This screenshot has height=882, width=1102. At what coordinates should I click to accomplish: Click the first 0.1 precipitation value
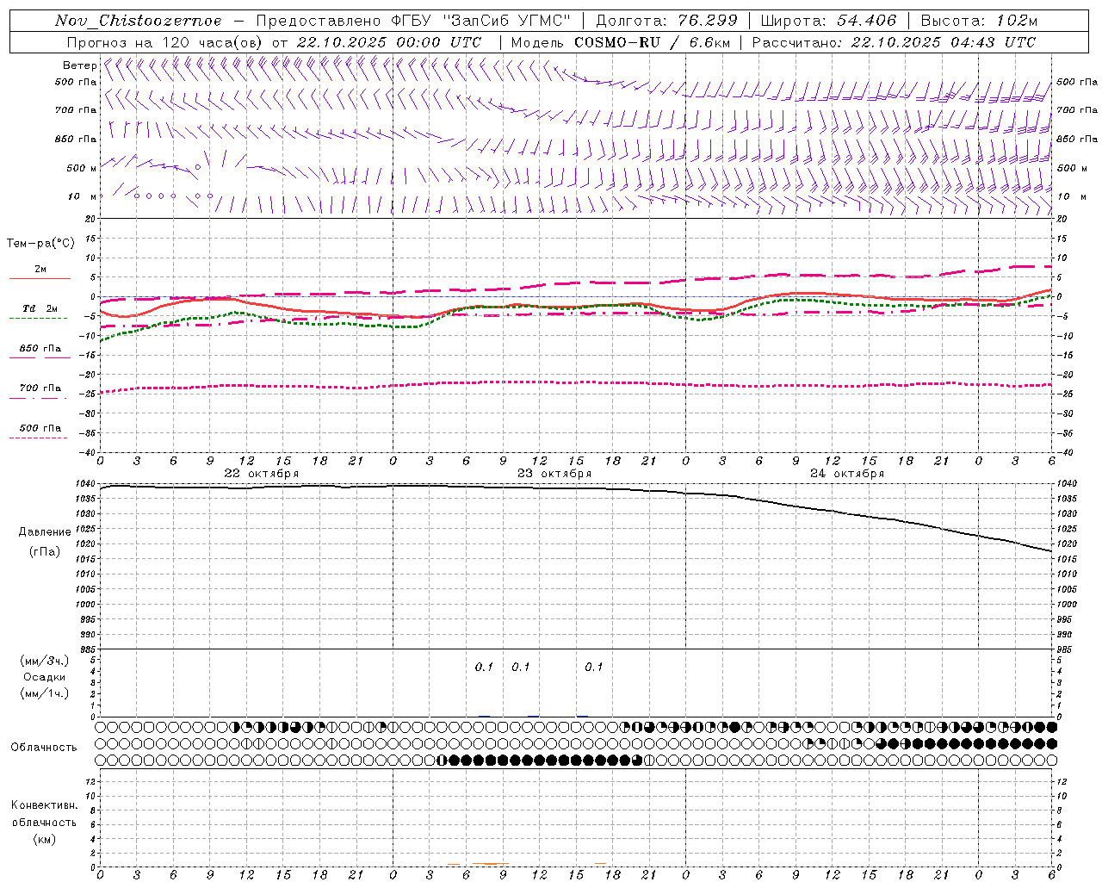484,668
